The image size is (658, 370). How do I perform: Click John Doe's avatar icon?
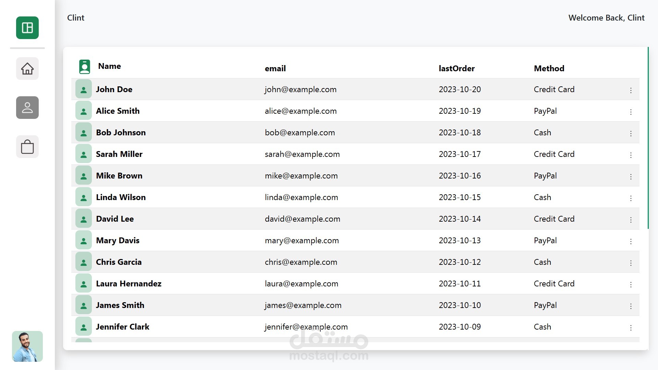pyautogui.click(x=83, y=89)
